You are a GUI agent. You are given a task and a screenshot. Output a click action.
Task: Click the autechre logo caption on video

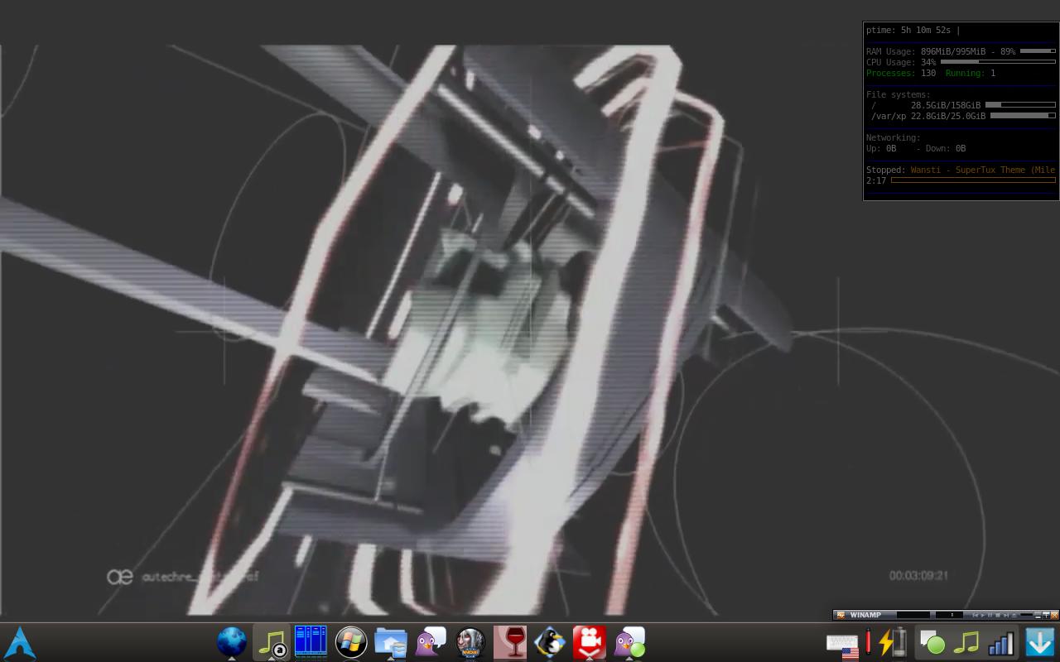coord(182,576)
